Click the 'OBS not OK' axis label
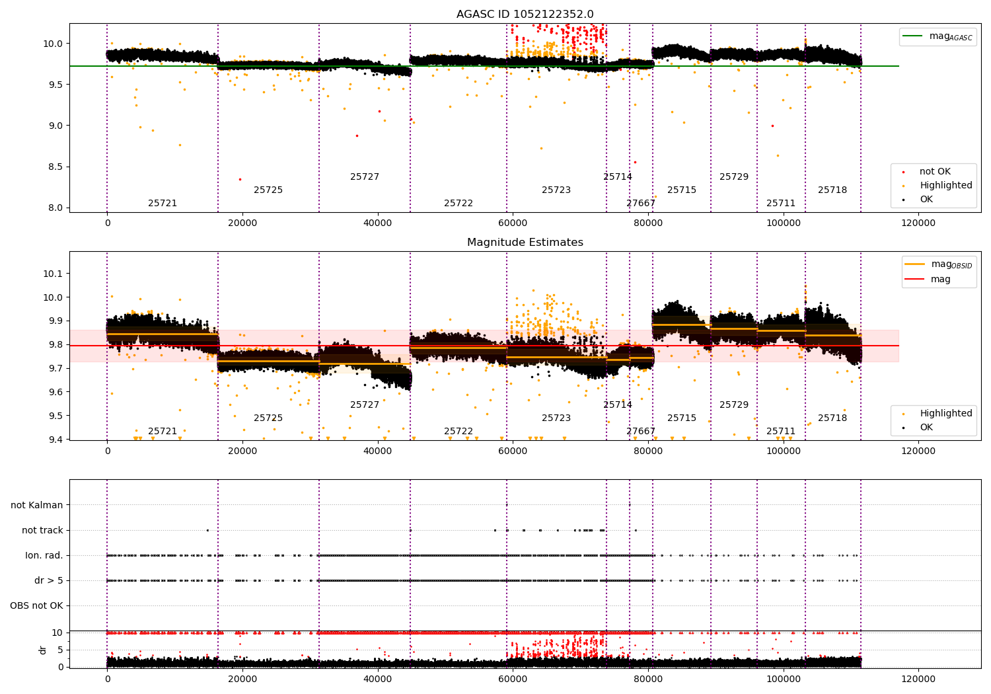 37,605
